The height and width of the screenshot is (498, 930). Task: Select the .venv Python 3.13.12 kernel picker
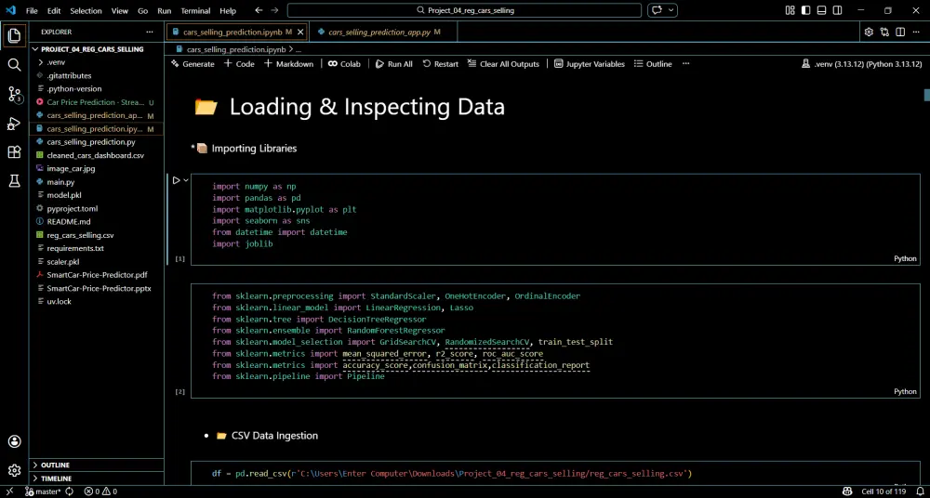pos(862,63)
